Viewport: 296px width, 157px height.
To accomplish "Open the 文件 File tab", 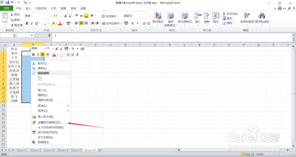I will point(7,8).
